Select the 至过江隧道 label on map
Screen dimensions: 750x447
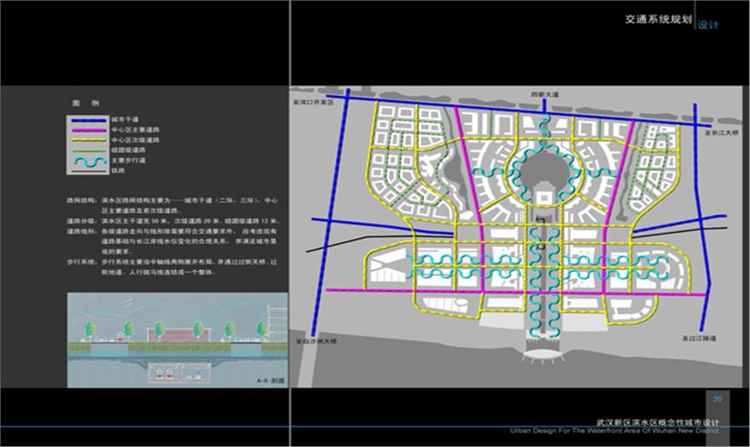700,338
